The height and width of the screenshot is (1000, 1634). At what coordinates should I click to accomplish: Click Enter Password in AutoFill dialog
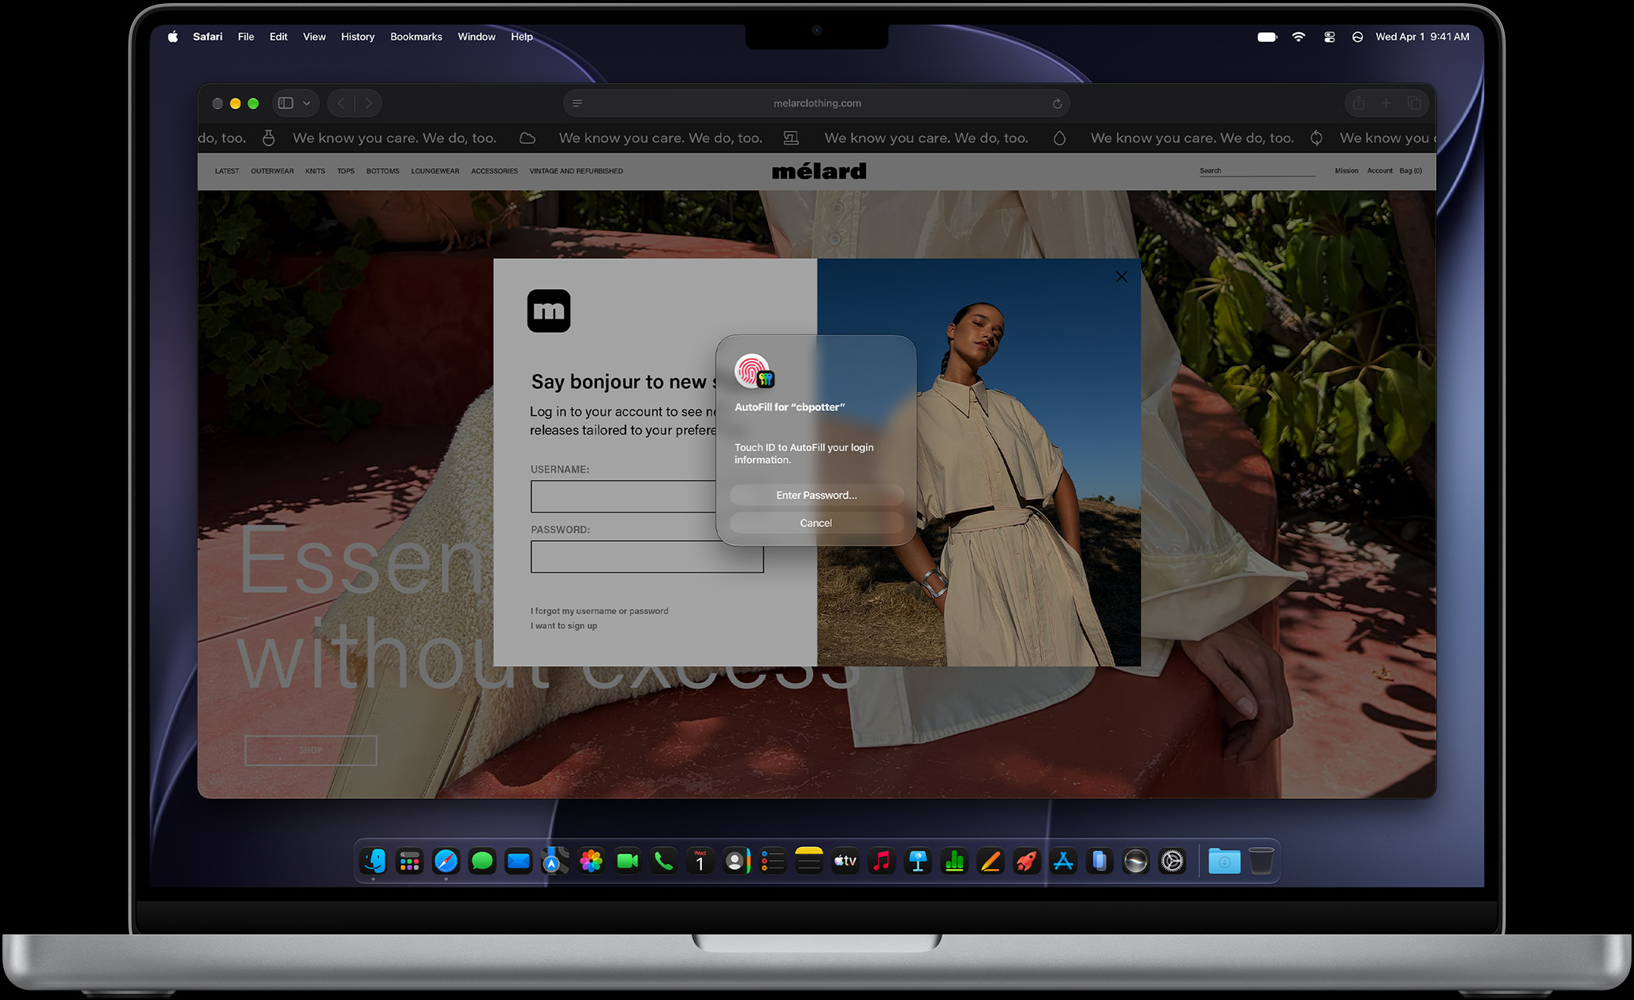point(816,495)
